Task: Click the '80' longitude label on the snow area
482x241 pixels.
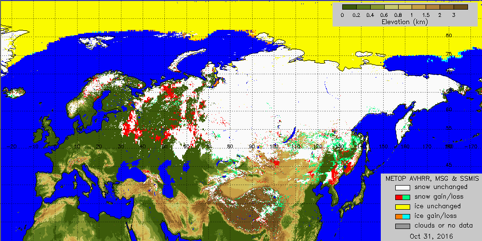Action: coord(230,147)
